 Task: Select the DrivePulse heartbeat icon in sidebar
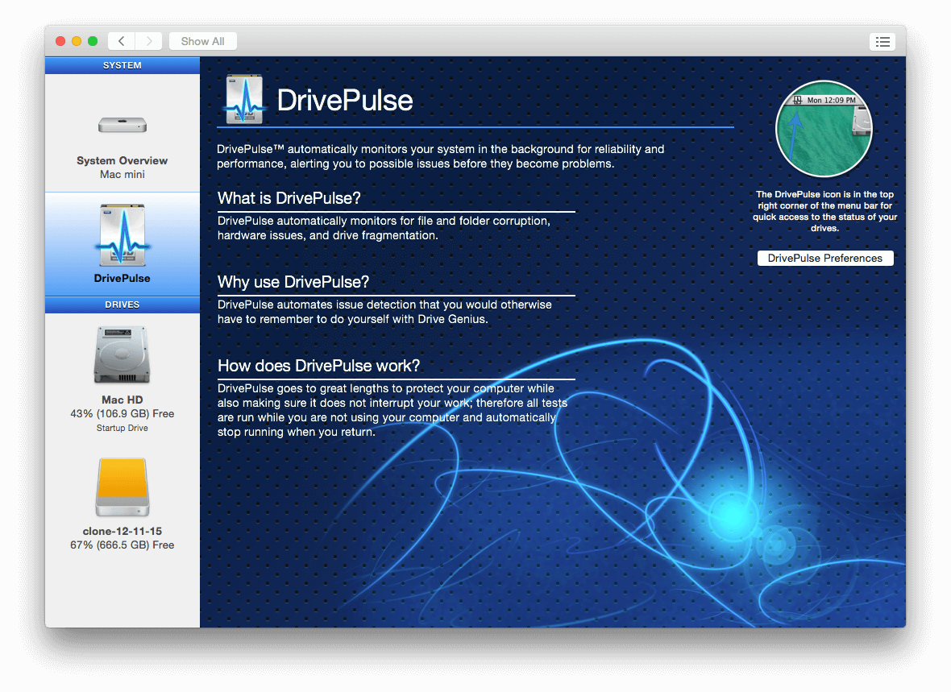pyautogui.click(x=123, y=235)
